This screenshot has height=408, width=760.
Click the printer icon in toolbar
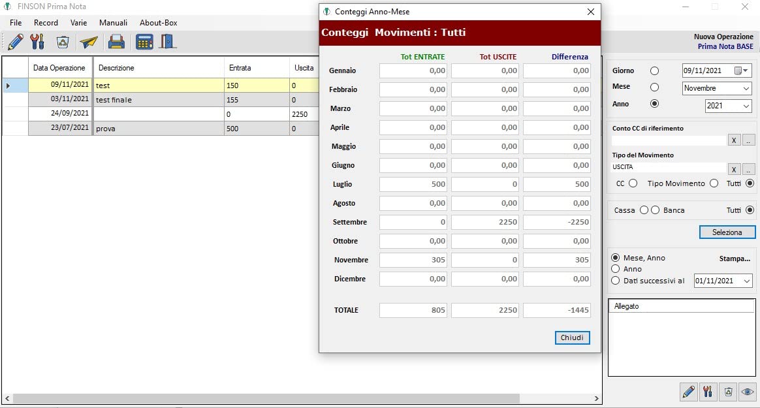tap(116, 42)
